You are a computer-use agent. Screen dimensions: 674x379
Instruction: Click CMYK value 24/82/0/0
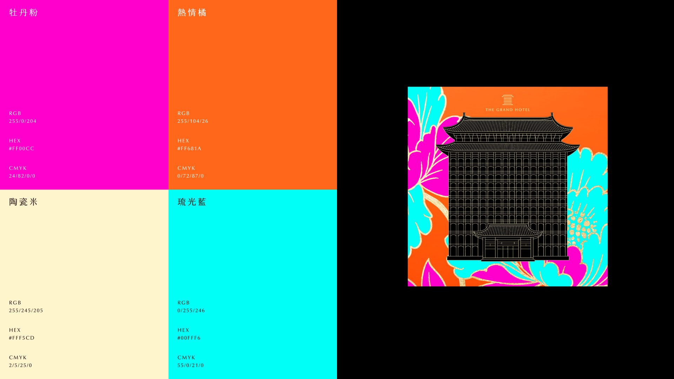(x=22, y=176)
